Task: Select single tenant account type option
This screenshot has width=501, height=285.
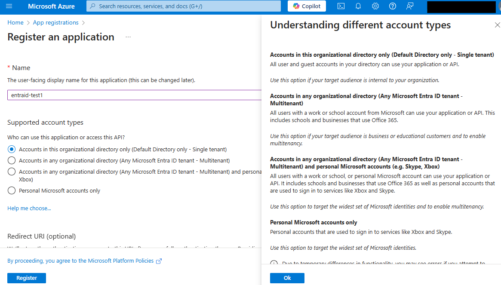Action: click(x=12, y=150)
